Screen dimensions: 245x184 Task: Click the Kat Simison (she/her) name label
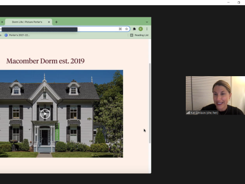point(204,113)
